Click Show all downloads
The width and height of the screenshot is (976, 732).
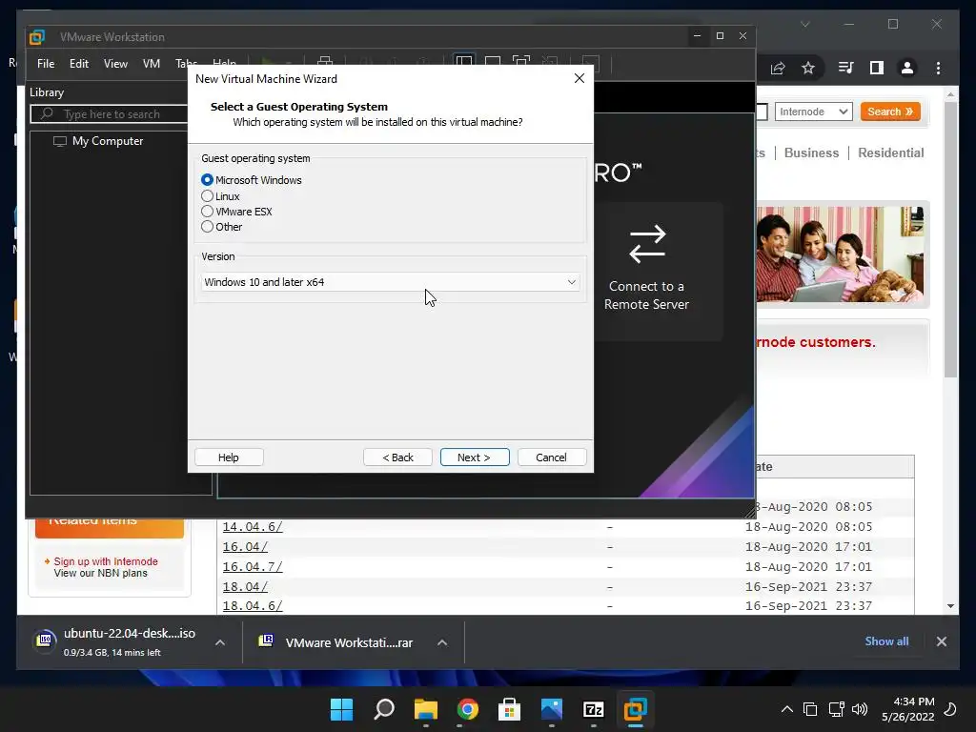click(886, 641)
